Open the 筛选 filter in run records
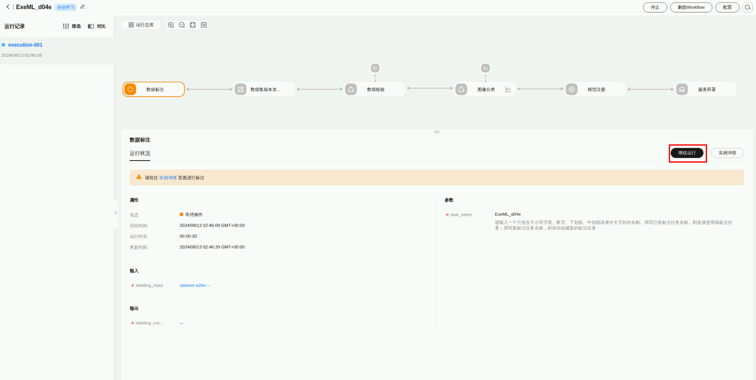 click(72, 26)
